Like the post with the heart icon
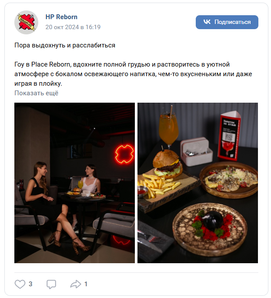Screen dimensions: 271x298 pyautogui.click(x=20, y=284)
